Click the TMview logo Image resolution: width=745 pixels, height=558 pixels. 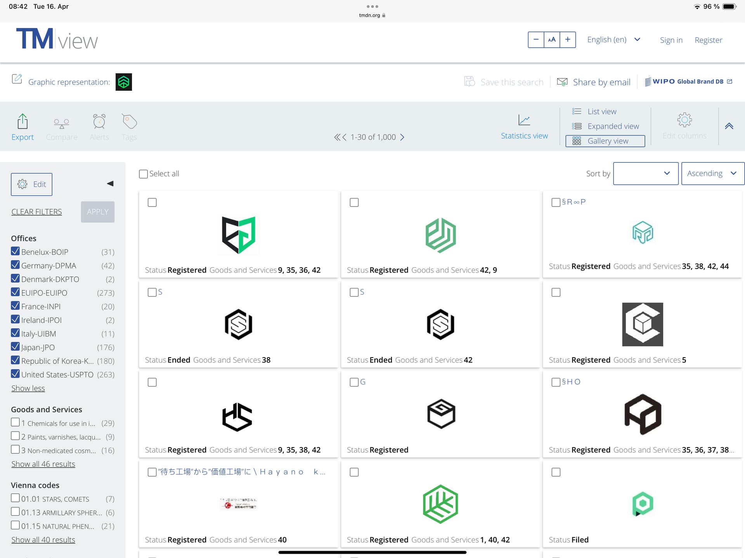57,39
